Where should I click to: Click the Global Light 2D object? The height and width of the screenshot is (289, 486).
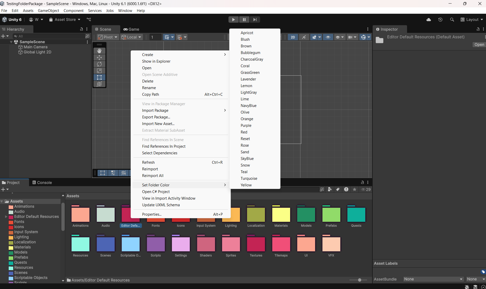point(37,52)
